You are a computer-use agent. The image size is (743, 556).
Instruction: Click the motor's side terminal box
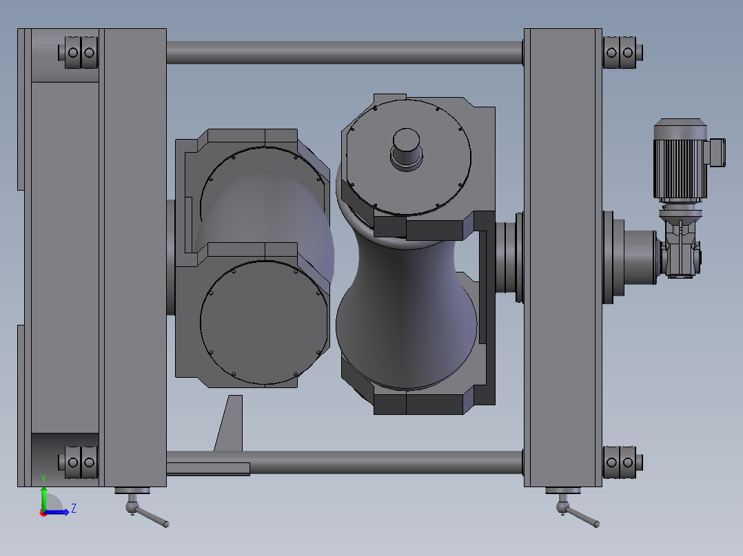[717, 152]
